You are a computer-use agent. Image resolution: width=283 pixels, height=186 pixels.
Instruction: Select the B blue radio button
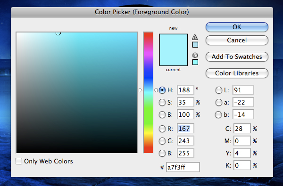coord(162,153)
